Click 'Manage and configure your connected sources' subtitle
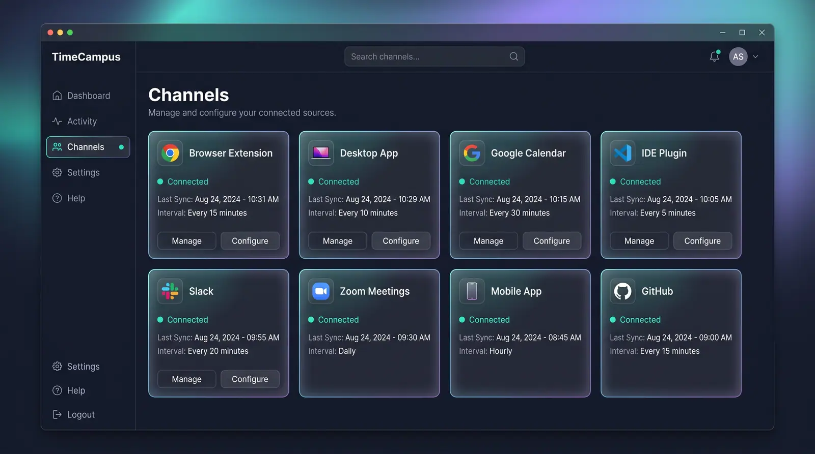The image size is (815, 454). (x=242, y=113)
